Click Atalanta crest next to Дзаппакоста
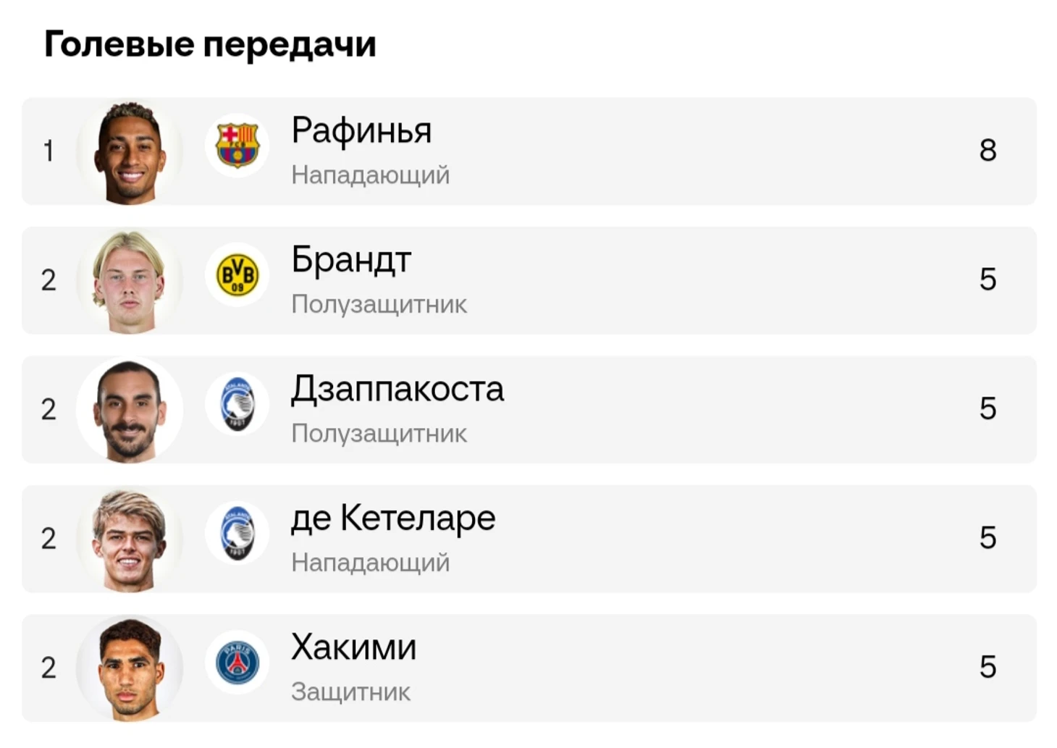Screen dimensions: 1057x748 [237, 404]
